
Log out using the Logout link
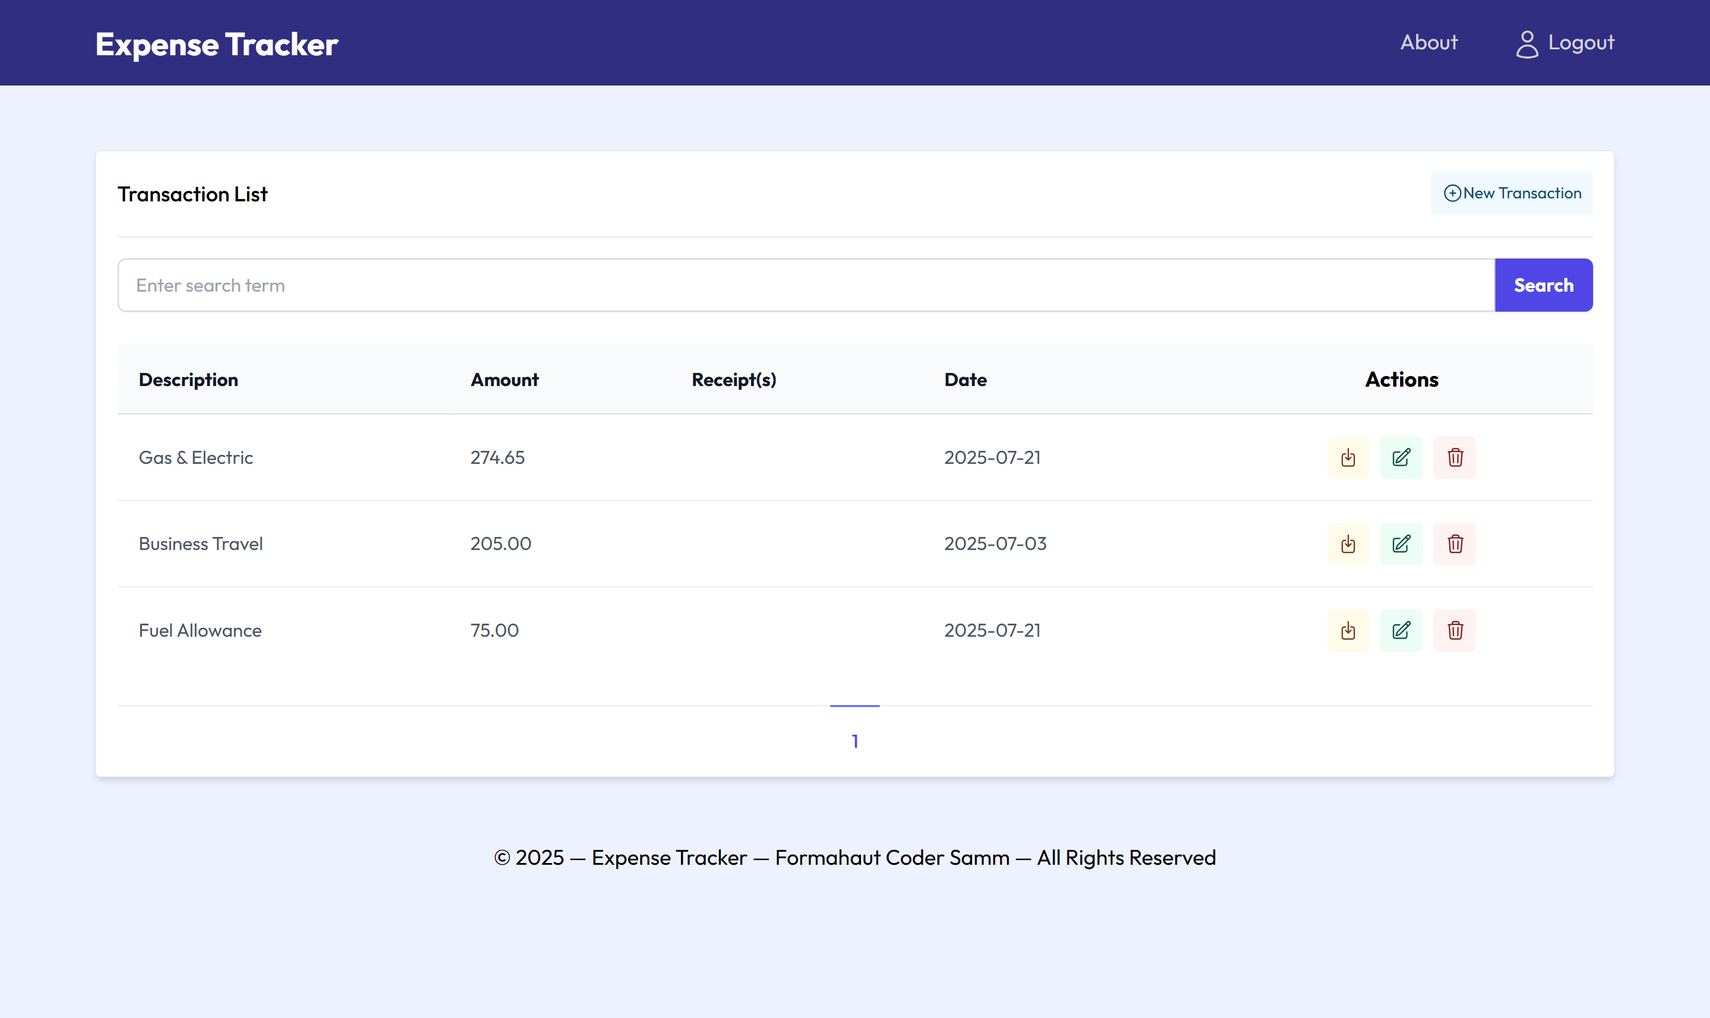1581,43
